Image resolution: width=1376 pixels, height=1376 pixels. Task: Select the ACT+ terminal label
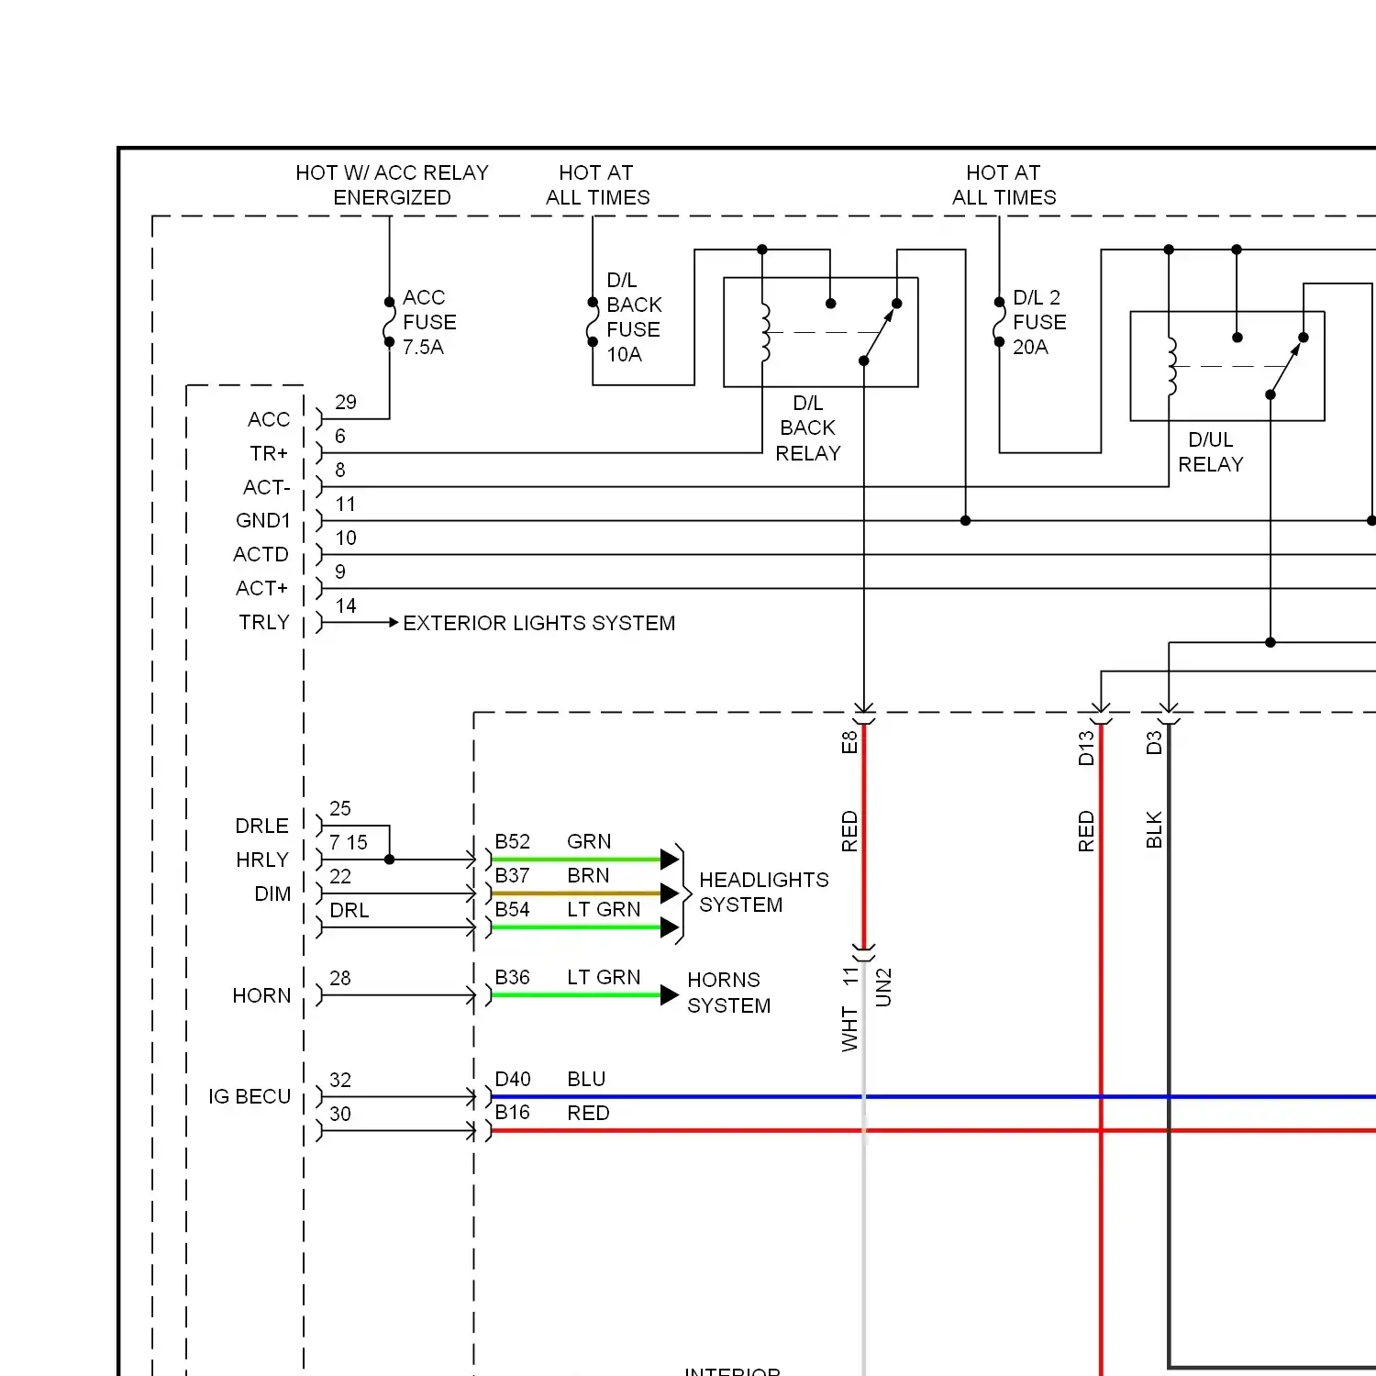(261, 588)
